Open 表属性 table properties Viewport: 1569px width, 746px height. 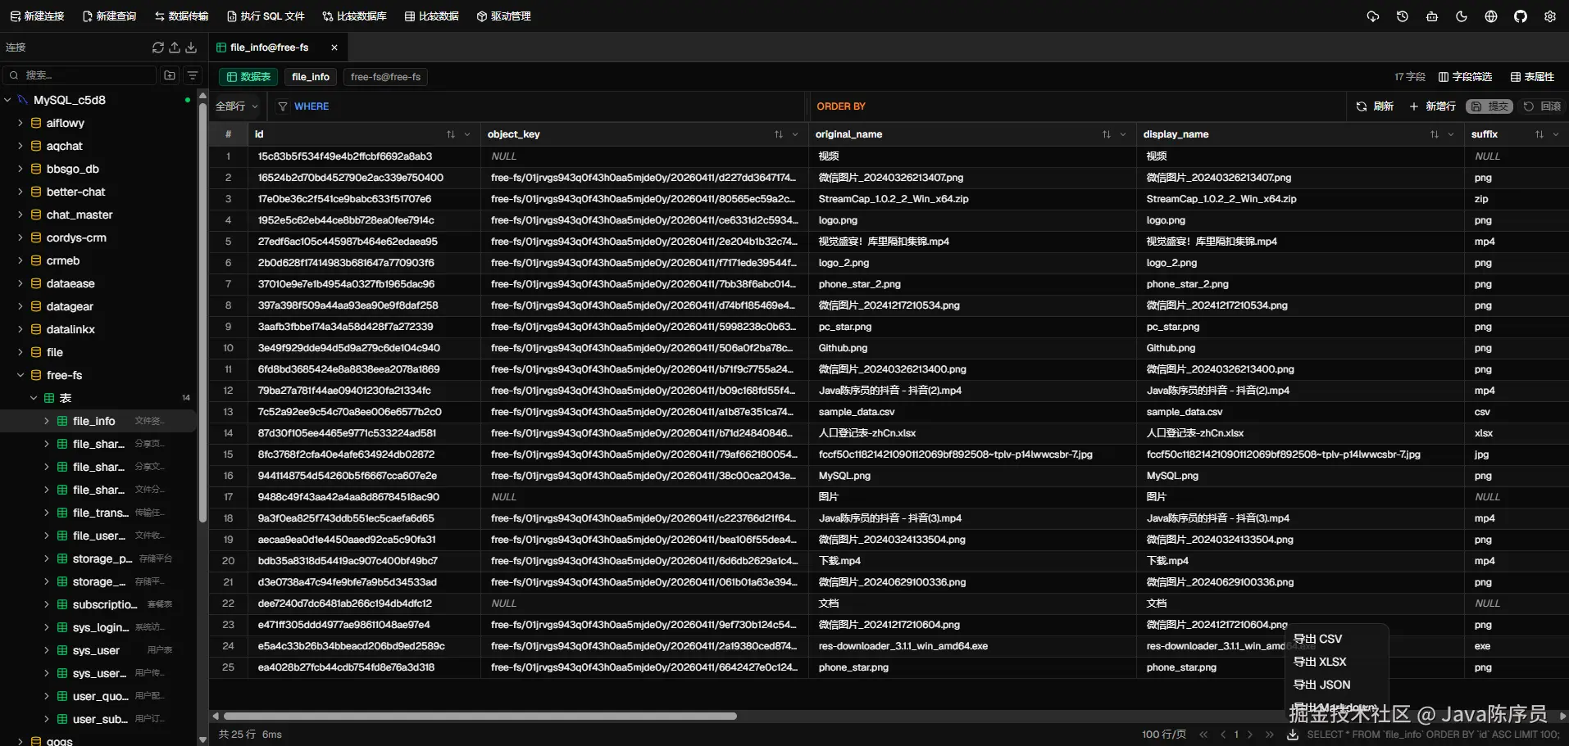pyautogui.click(x=1532, y=77)
